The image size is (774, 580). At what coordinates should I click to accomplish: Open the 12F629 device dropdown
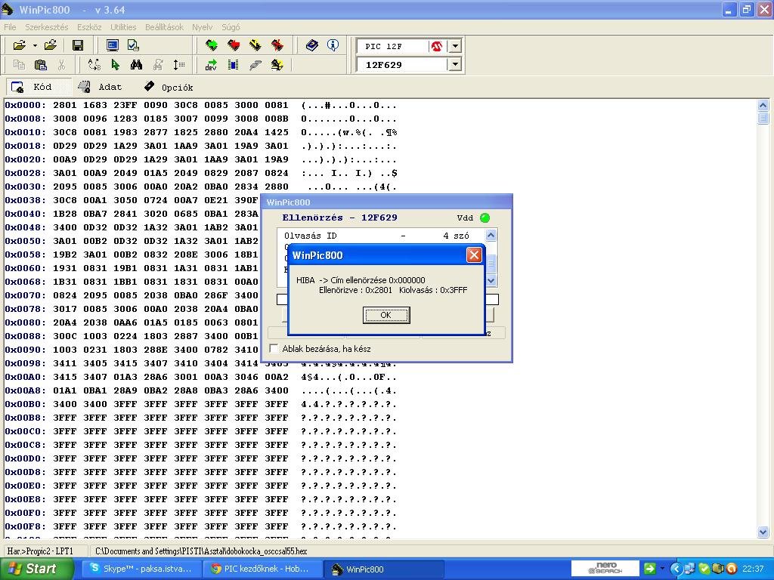point(455,65)
